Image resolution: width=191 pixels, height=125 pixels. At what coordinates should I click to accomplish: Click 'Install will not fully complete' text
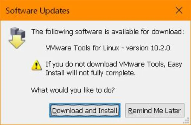click(x=90, y=73)
